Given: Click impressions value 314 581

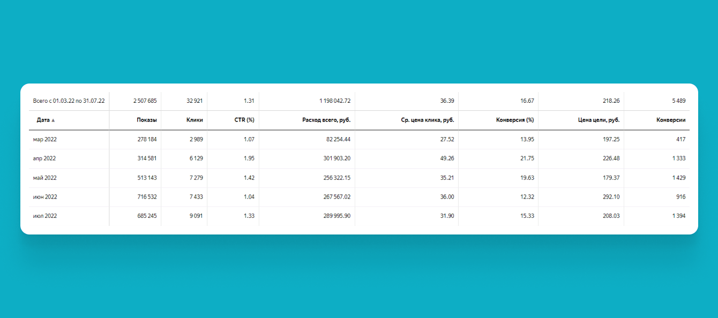Looking at the screenshot, I should tap(147, 158).
